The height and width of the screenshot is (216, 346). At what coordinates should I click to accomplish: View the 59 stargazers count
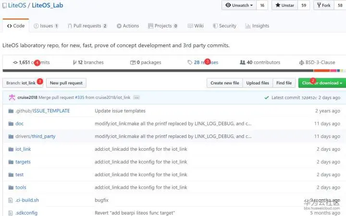tap(304, 5)
